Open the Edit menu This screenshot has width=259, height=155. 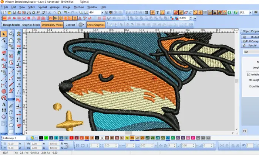click(14, 7)
